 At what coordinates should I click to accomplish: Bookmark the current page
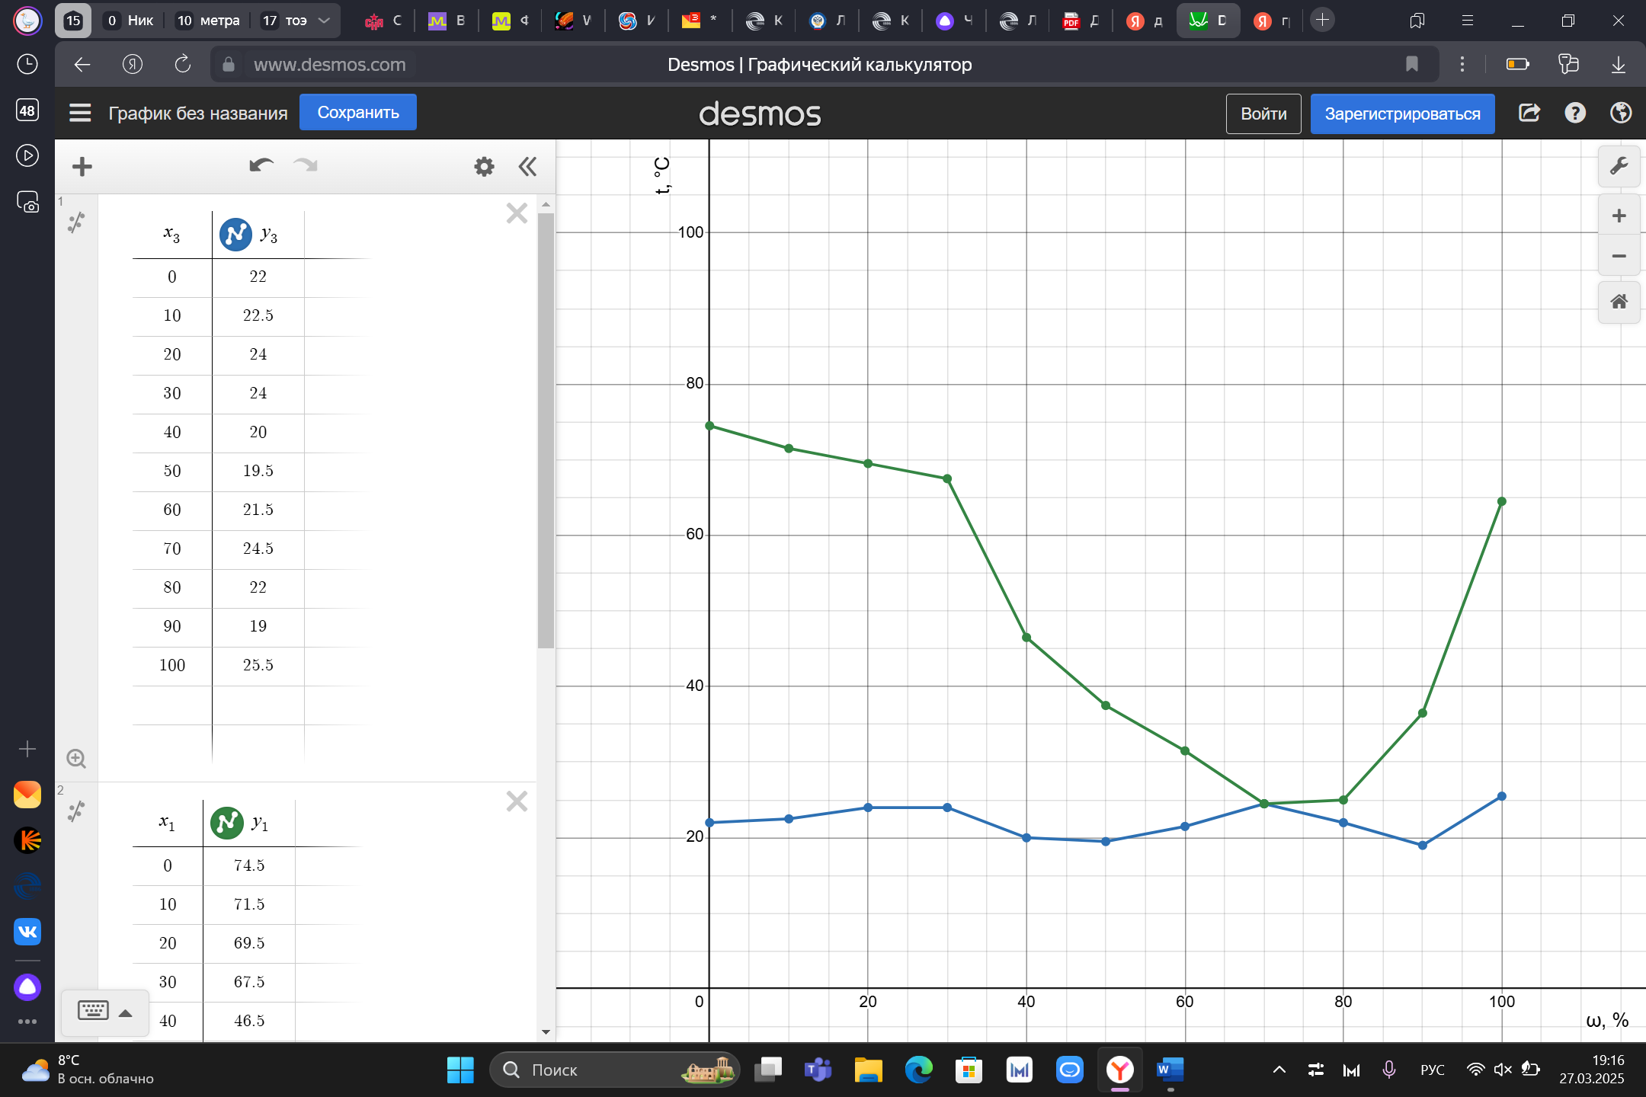pyautogui.click(x=1411, y=65)
